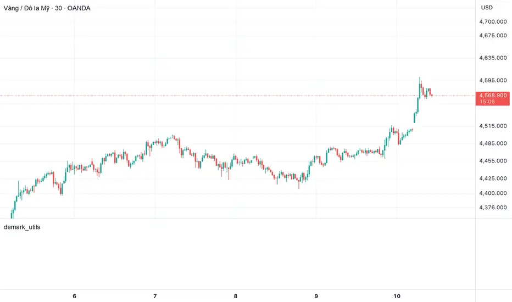Click the 15:06 bar countdown timer
The width and height of the screenshot is (512, 302).
(487, 102)
